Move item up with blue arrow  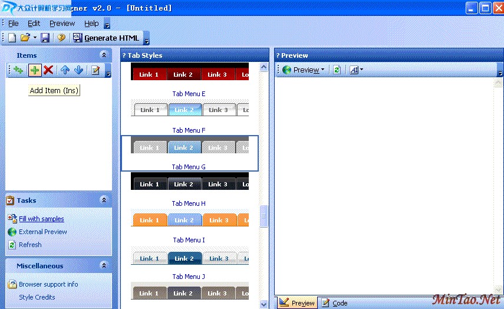65,70
